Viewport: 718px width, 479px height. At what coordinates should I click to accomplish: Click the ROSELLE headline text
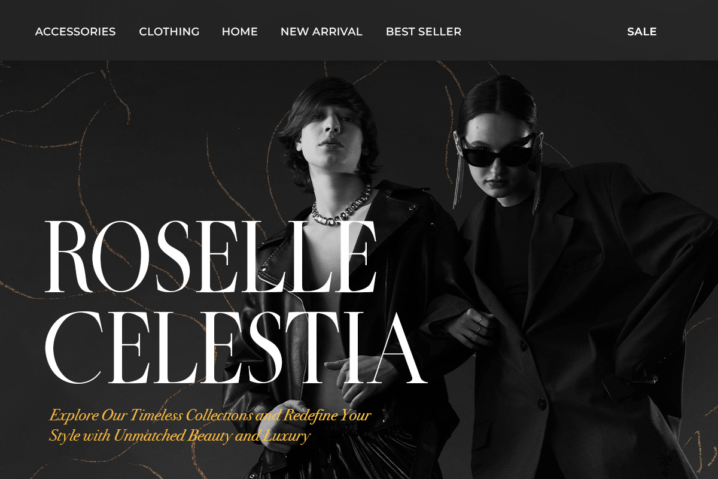[211, 257]
